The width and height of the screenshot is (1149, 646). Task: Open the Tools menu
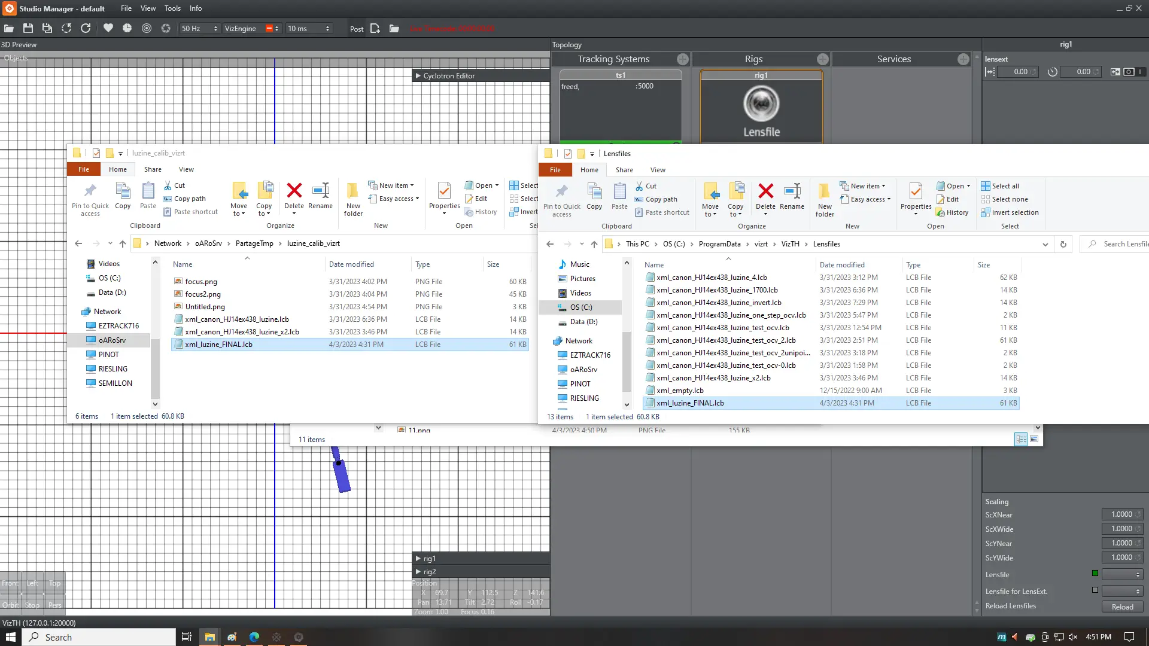click(172, 8)
